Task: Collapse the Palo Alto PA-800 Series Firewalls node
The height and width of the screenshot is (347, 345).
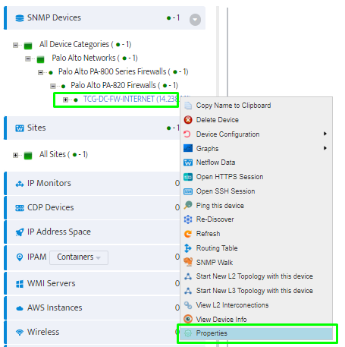Action: [40, 73]
